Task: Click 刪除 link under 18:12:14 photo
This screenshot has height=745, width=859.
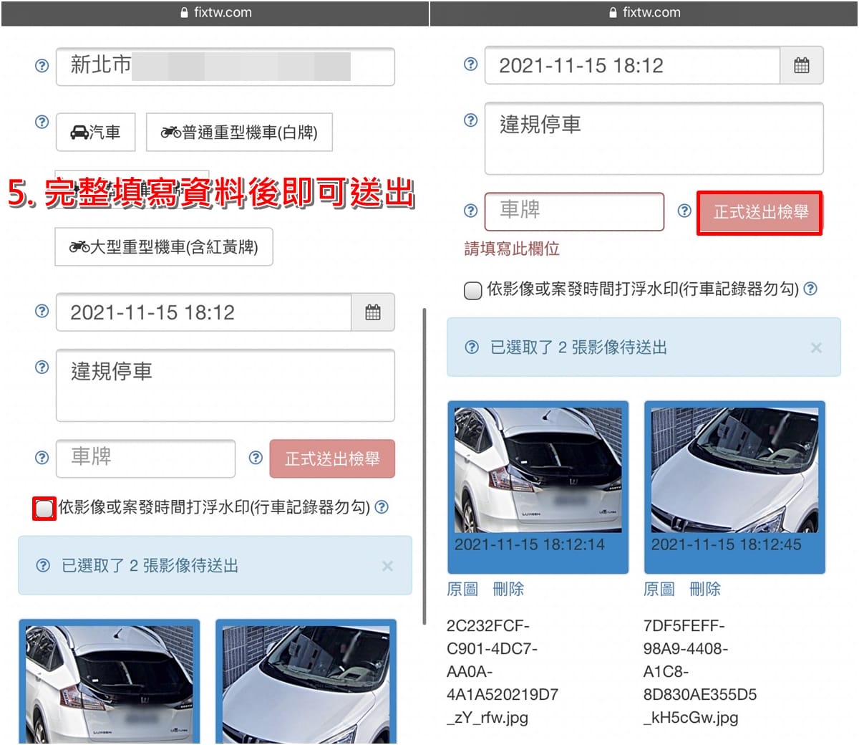Action: pos(508,589)
